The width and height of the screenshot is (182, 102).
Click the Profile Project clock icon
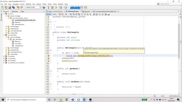click(x=66, y=7)
